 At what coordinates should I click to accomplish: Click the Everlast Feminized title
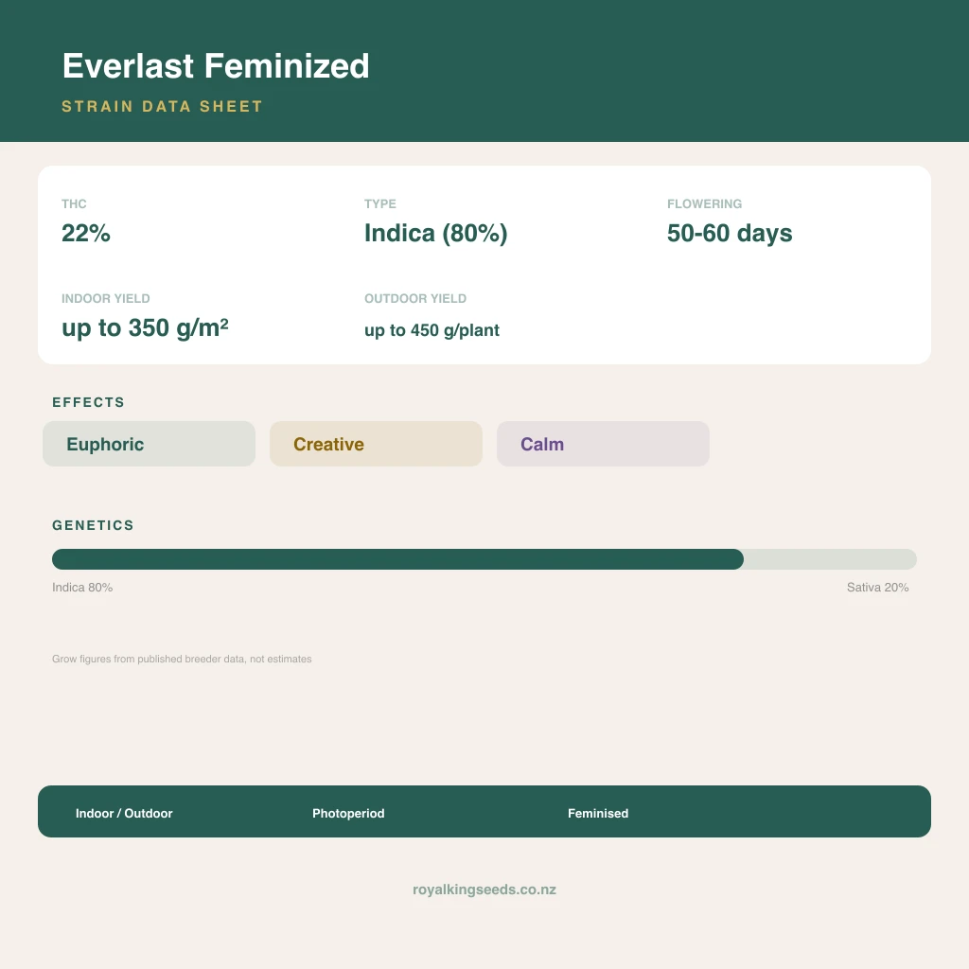[x=216, y=66]
